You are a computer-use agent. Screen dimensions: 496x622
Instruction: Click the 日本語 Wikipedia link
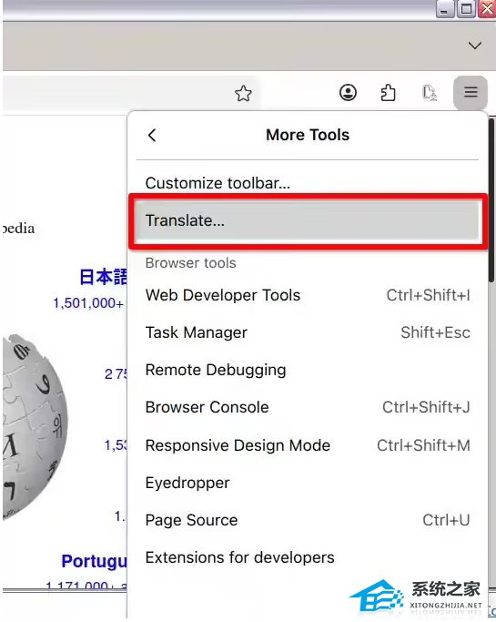(103, 277)
